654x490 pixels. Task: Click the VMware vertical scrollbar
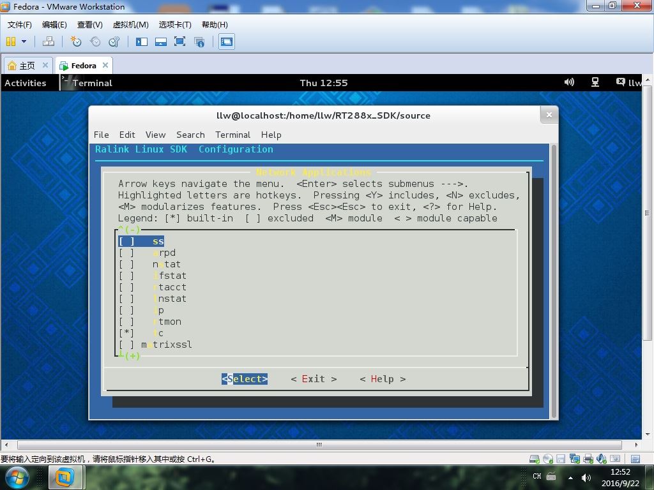(x=647, y=212)
